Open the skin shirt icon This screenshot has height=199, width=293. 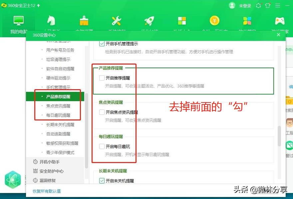pos(268,5)
